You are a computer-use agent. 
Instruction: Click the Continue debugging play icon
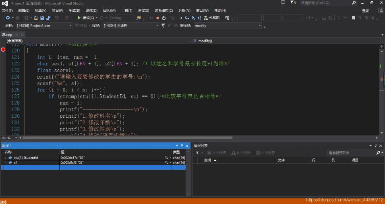[x=79, y=18]
